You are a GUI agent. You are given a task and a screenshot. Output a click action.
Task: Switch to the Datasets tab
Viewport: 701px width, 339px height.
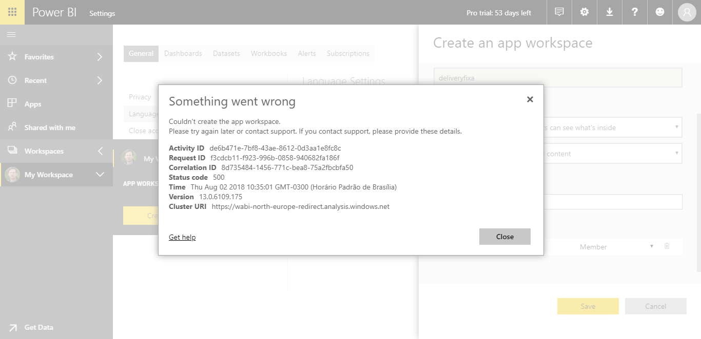tap(226, 53)
